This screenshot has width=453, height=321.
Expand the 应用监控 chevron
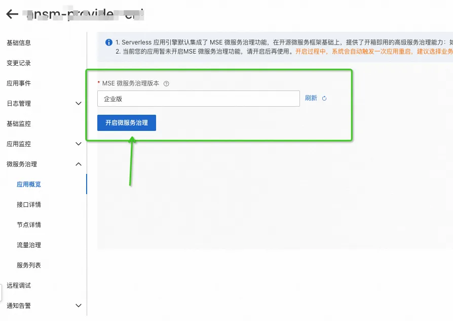[x=79, y=144]
